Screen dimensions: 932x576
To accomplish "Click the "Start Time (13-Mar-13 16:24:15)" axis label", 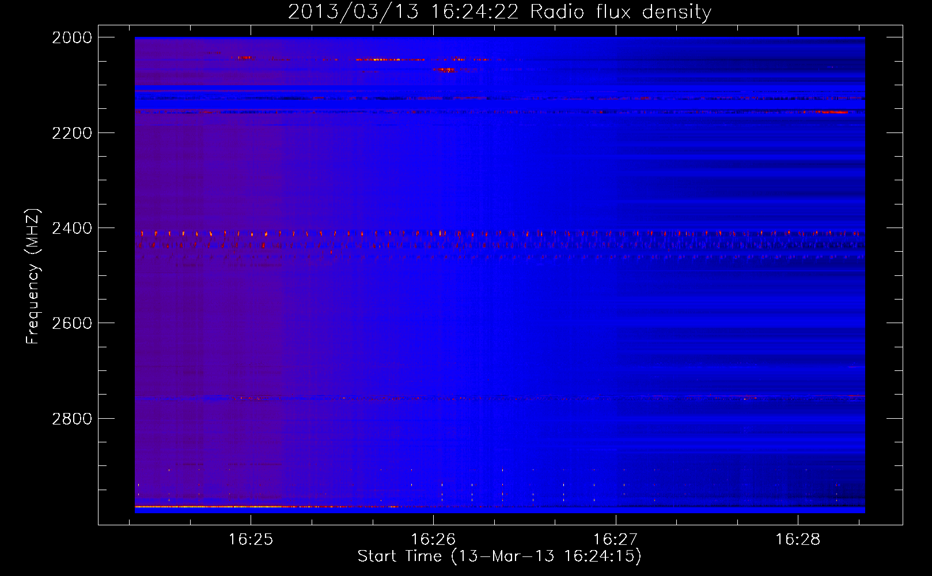I will [x=499, y=556].
